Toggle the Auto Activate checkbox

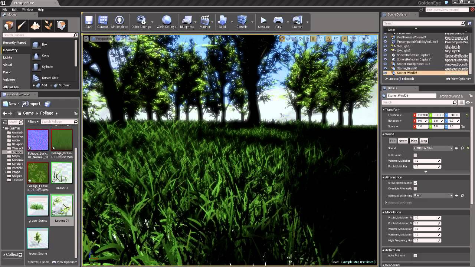coord(415,256)
